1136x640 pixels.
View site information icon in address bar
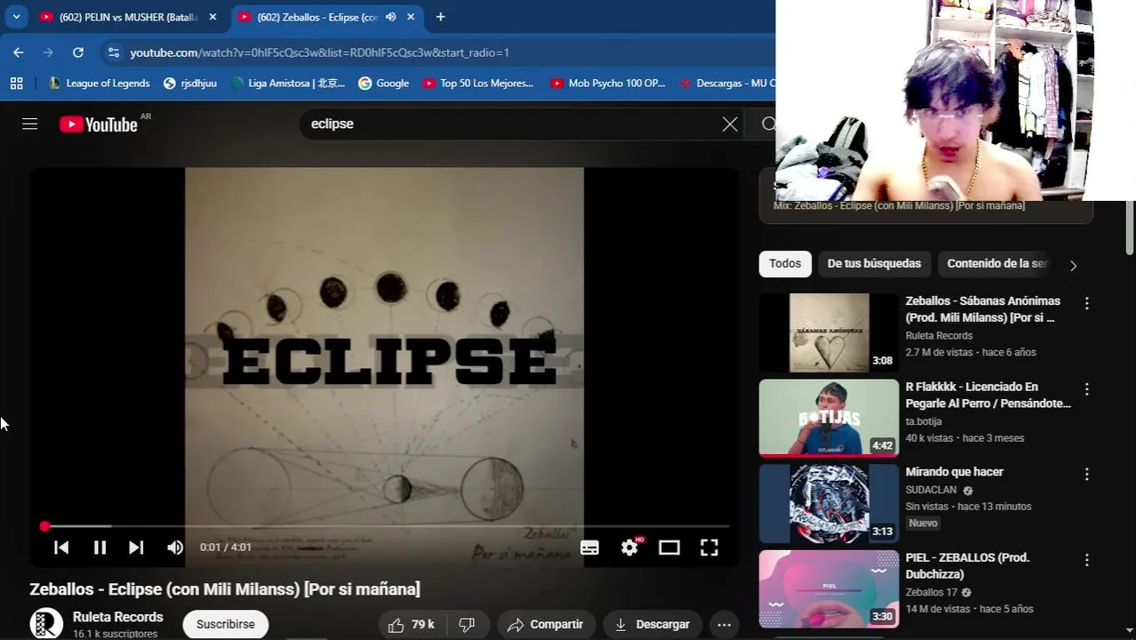coord(113,52)
